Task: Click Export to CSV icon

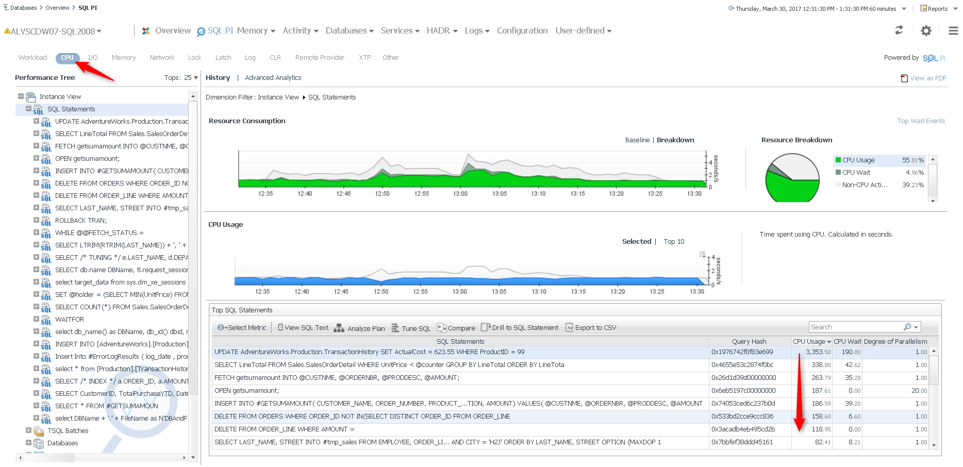Action: pyautogui.click(x=569, y=328)
